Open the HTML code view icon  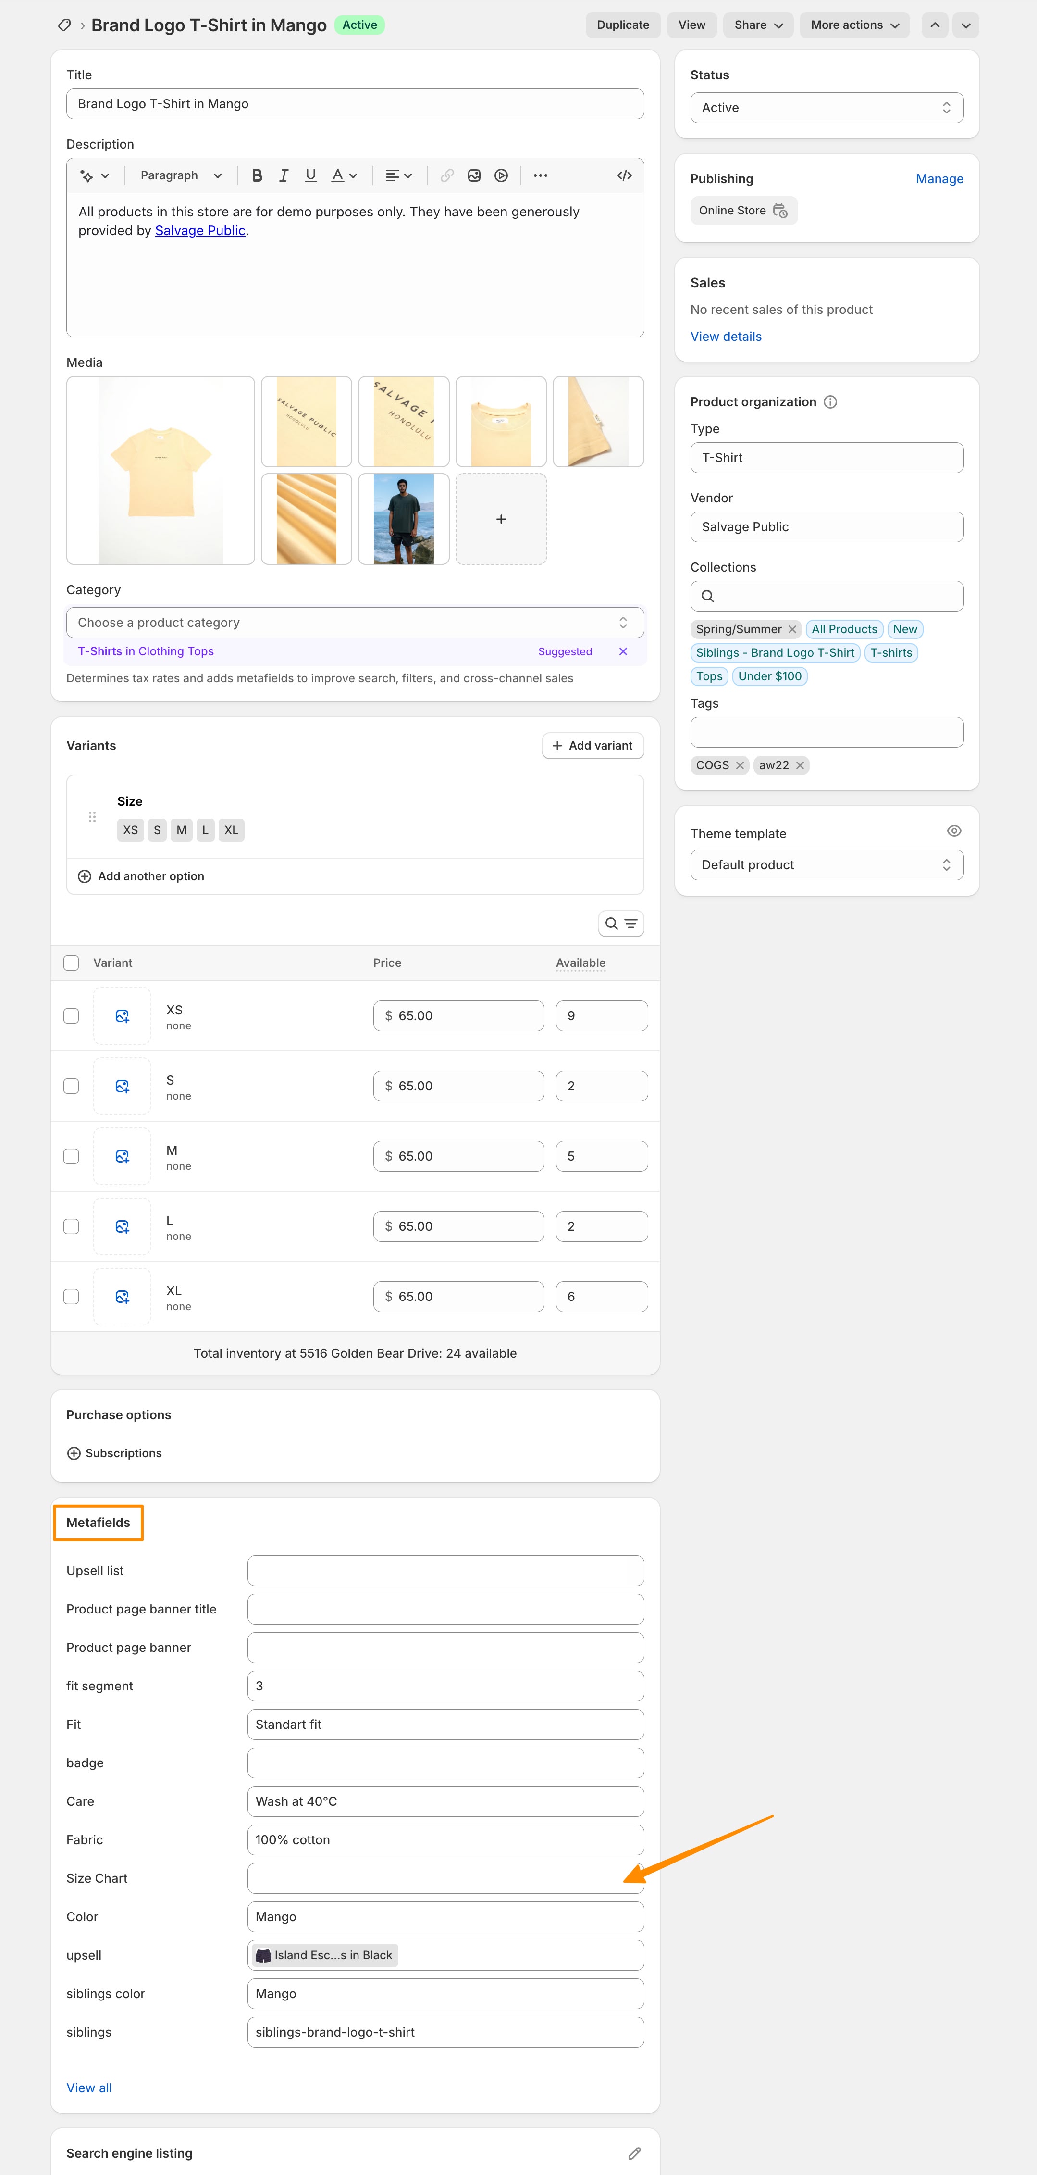pyautogui.click(x=624, y=175)
